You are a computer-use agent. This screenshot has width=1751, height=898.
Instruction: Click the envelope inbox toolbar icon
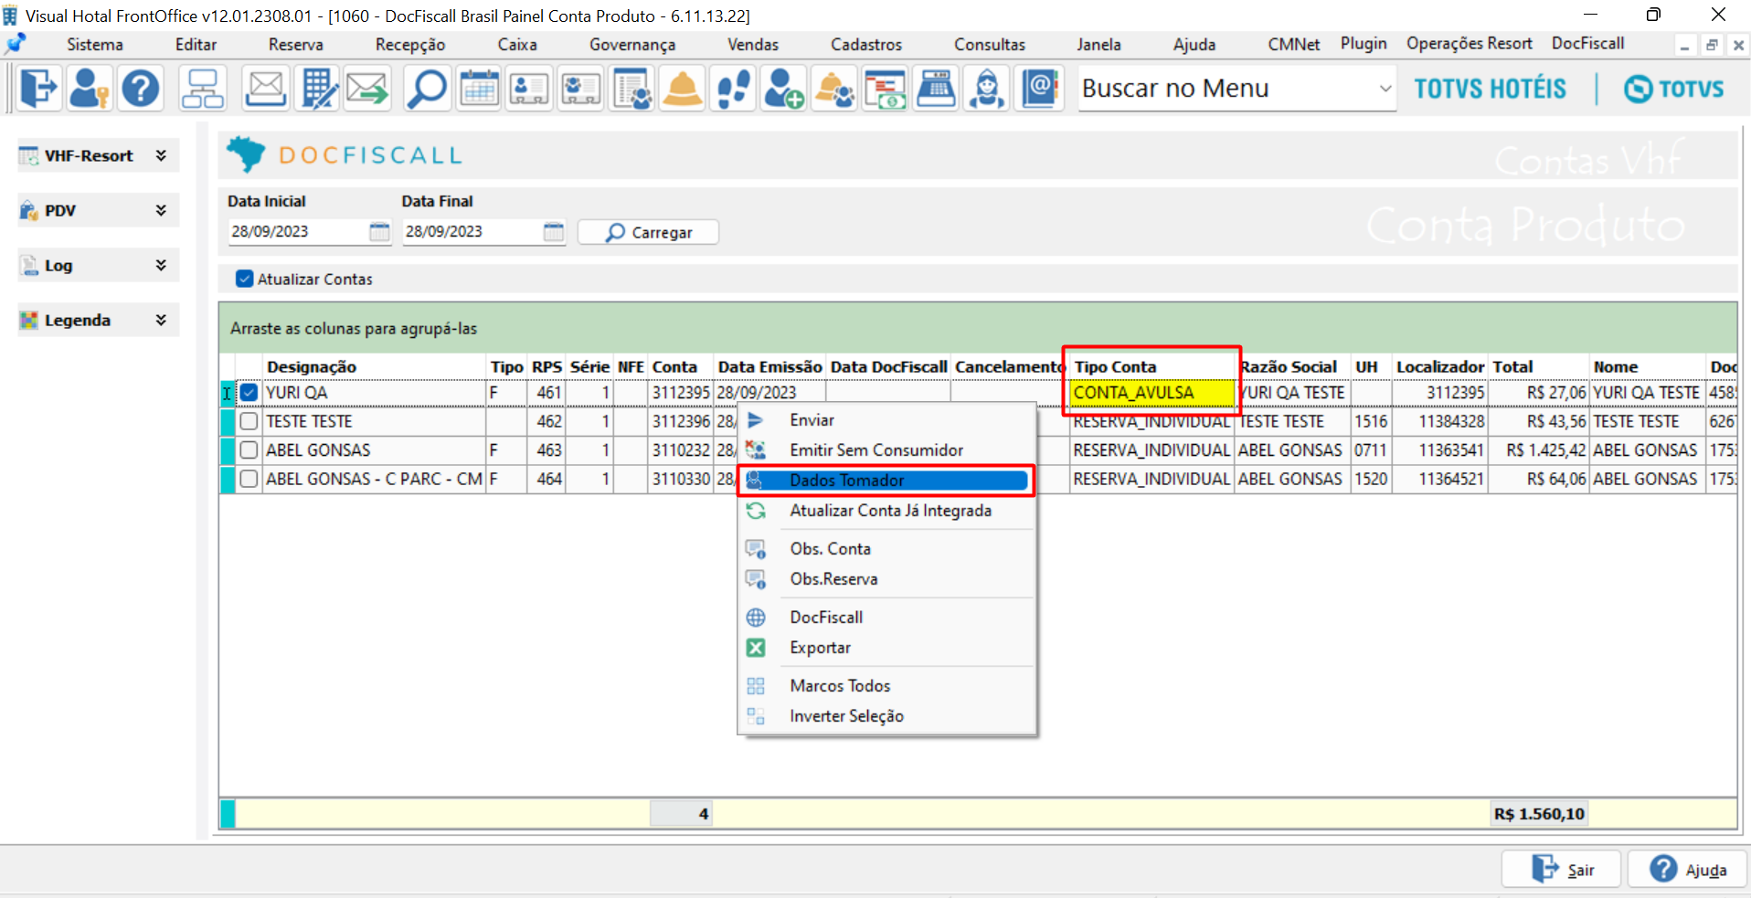click(266, 89)
